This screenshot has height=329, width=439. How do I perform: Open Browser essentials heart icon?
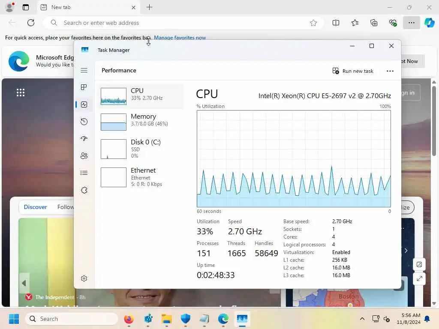pos(393,23)
